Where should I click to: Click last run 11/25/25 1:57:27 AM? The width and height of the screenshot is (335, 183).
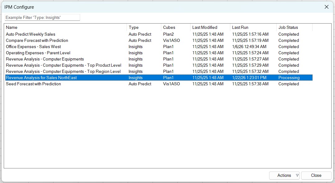click(x=250, y=59)
